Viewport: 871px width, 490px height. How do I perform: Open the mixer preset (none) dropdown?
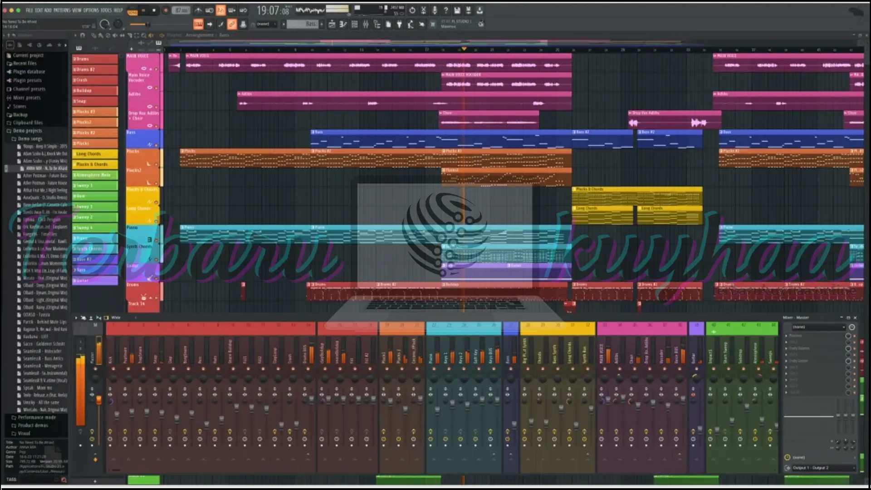tap(818, 327)
